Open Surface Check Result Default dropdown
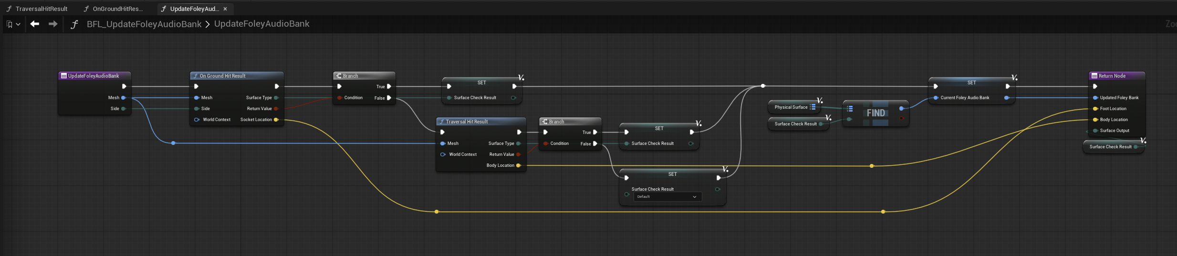The width and height of the screenshot is (1177, 256). (x=667, y=196)
